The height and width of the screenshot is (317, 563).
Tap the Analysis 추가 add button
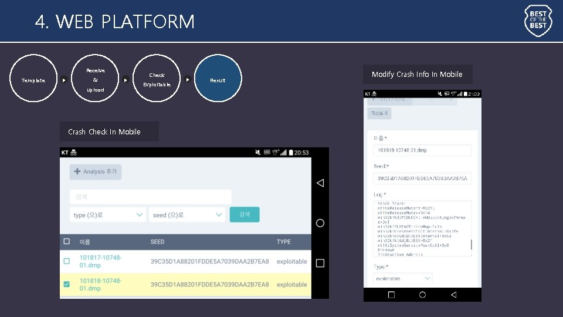click(x=96, y=172)
